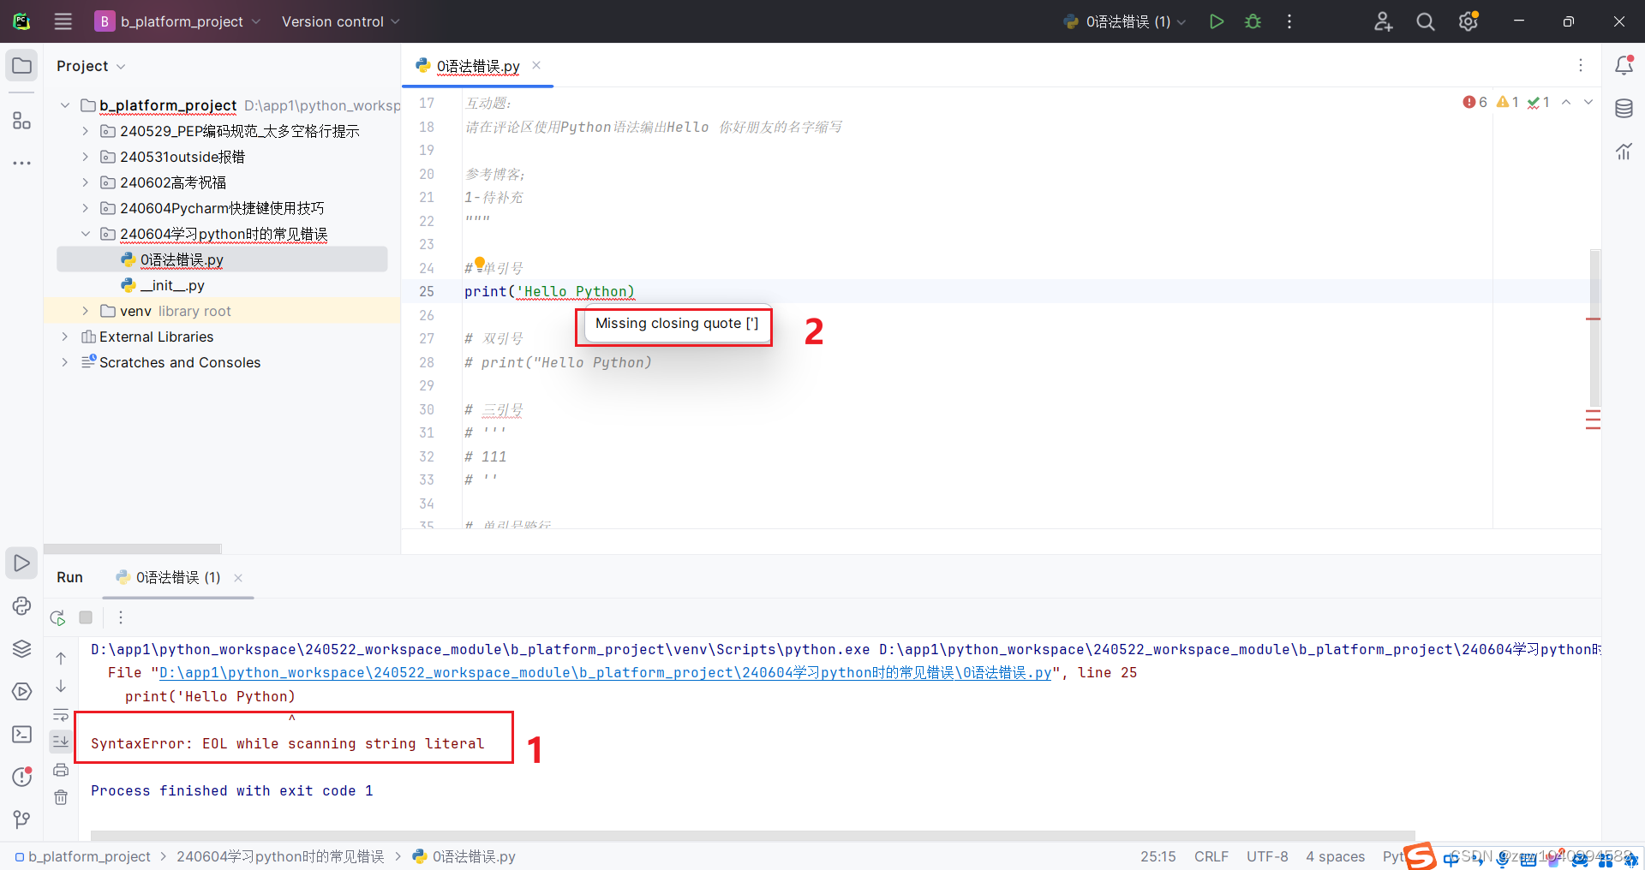Click 4 spaces indent setting
The image size is (1645, 870).
(x=1335, y=856)
